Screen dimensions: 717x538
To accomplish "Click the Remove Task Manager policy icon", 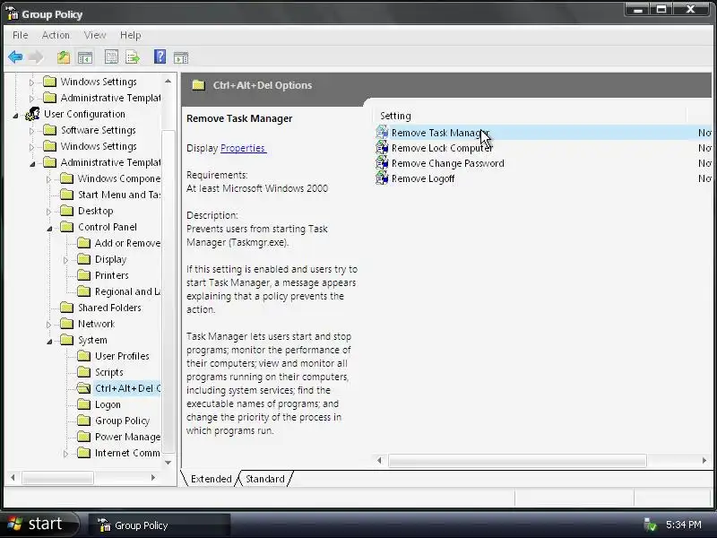I will pos(382,133).
